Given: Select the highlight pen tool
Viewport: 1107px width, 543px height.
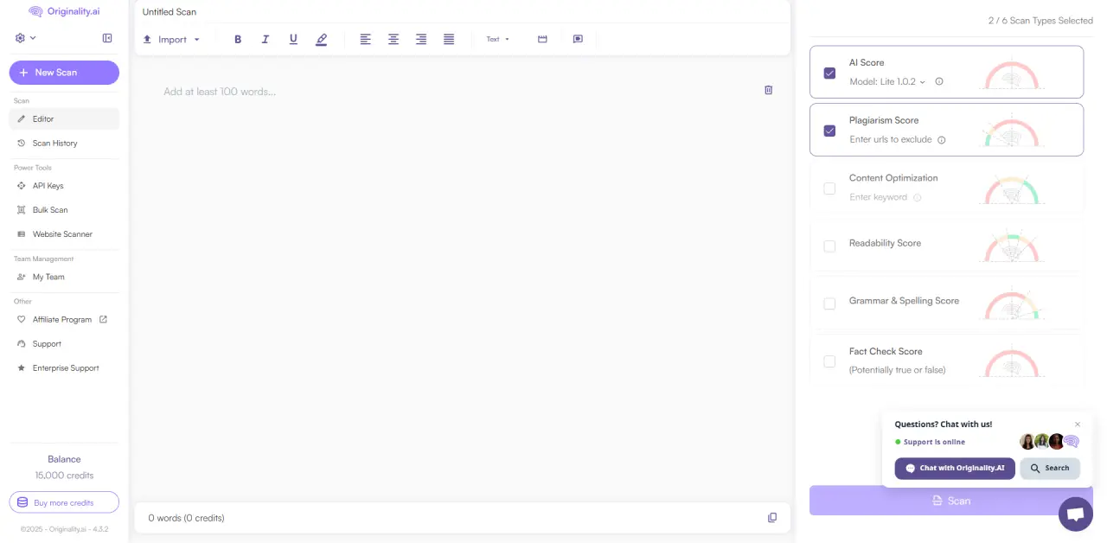Looking at the screenshot, I should (322, 39).
